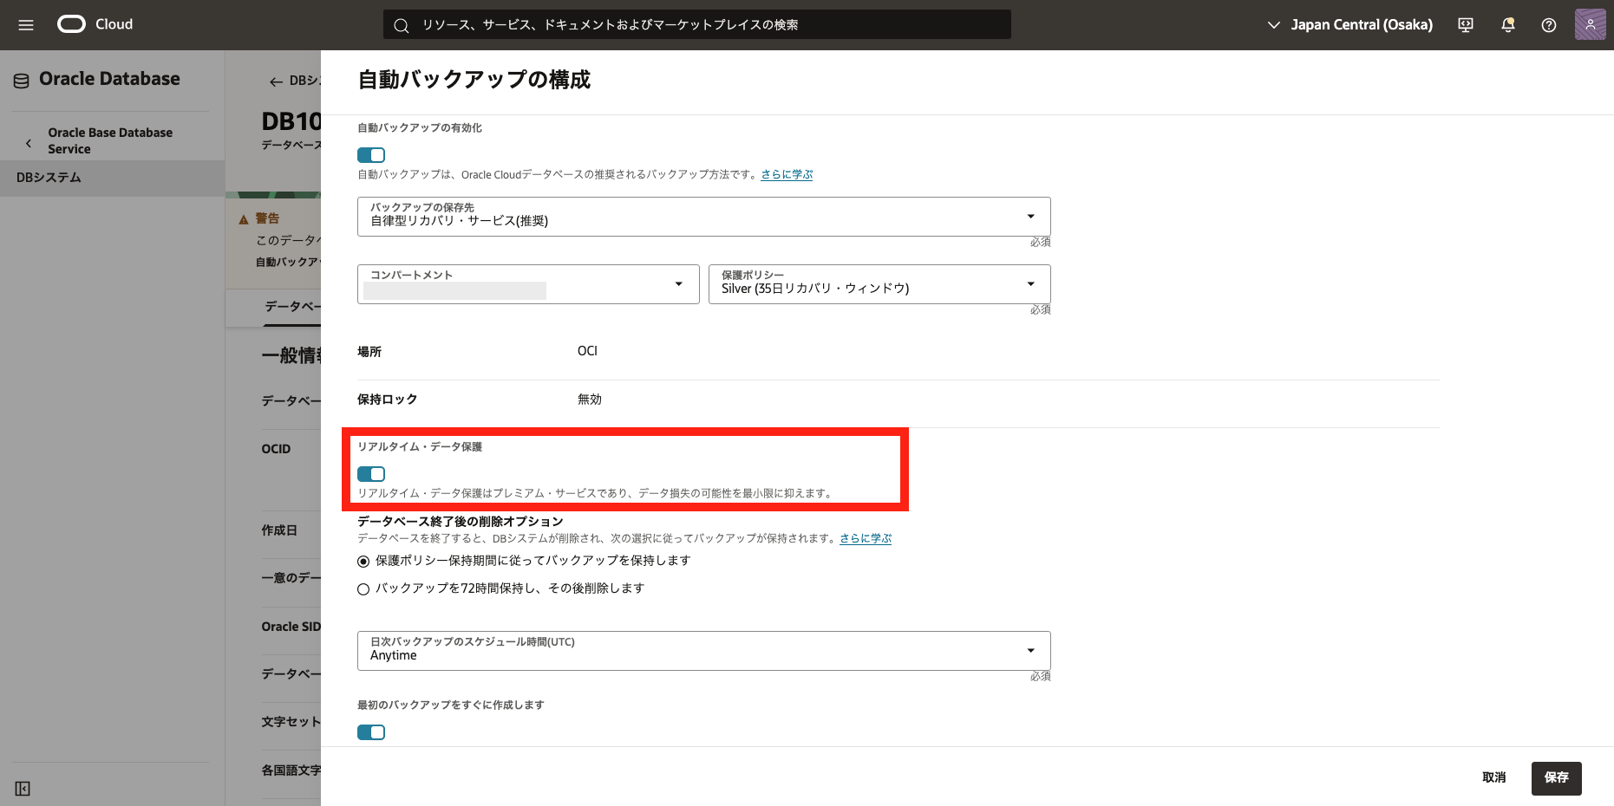Disable the real-time data protection toggle
Image resolution: width=1614 pixels, height=806 pixels.
(x=371, y=474)
